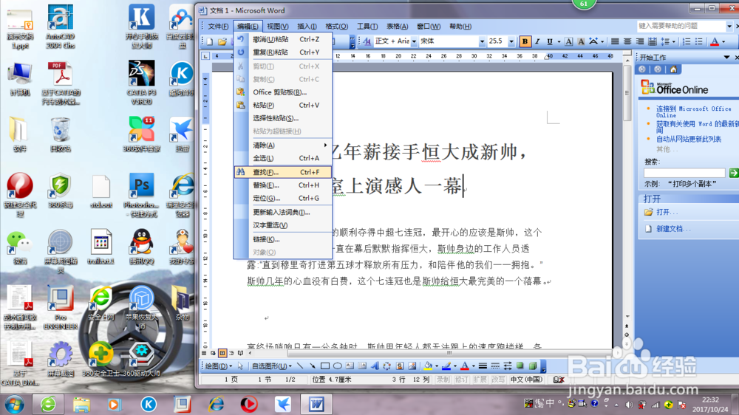Select the Line drawing tool

click(x=300, y=366)
